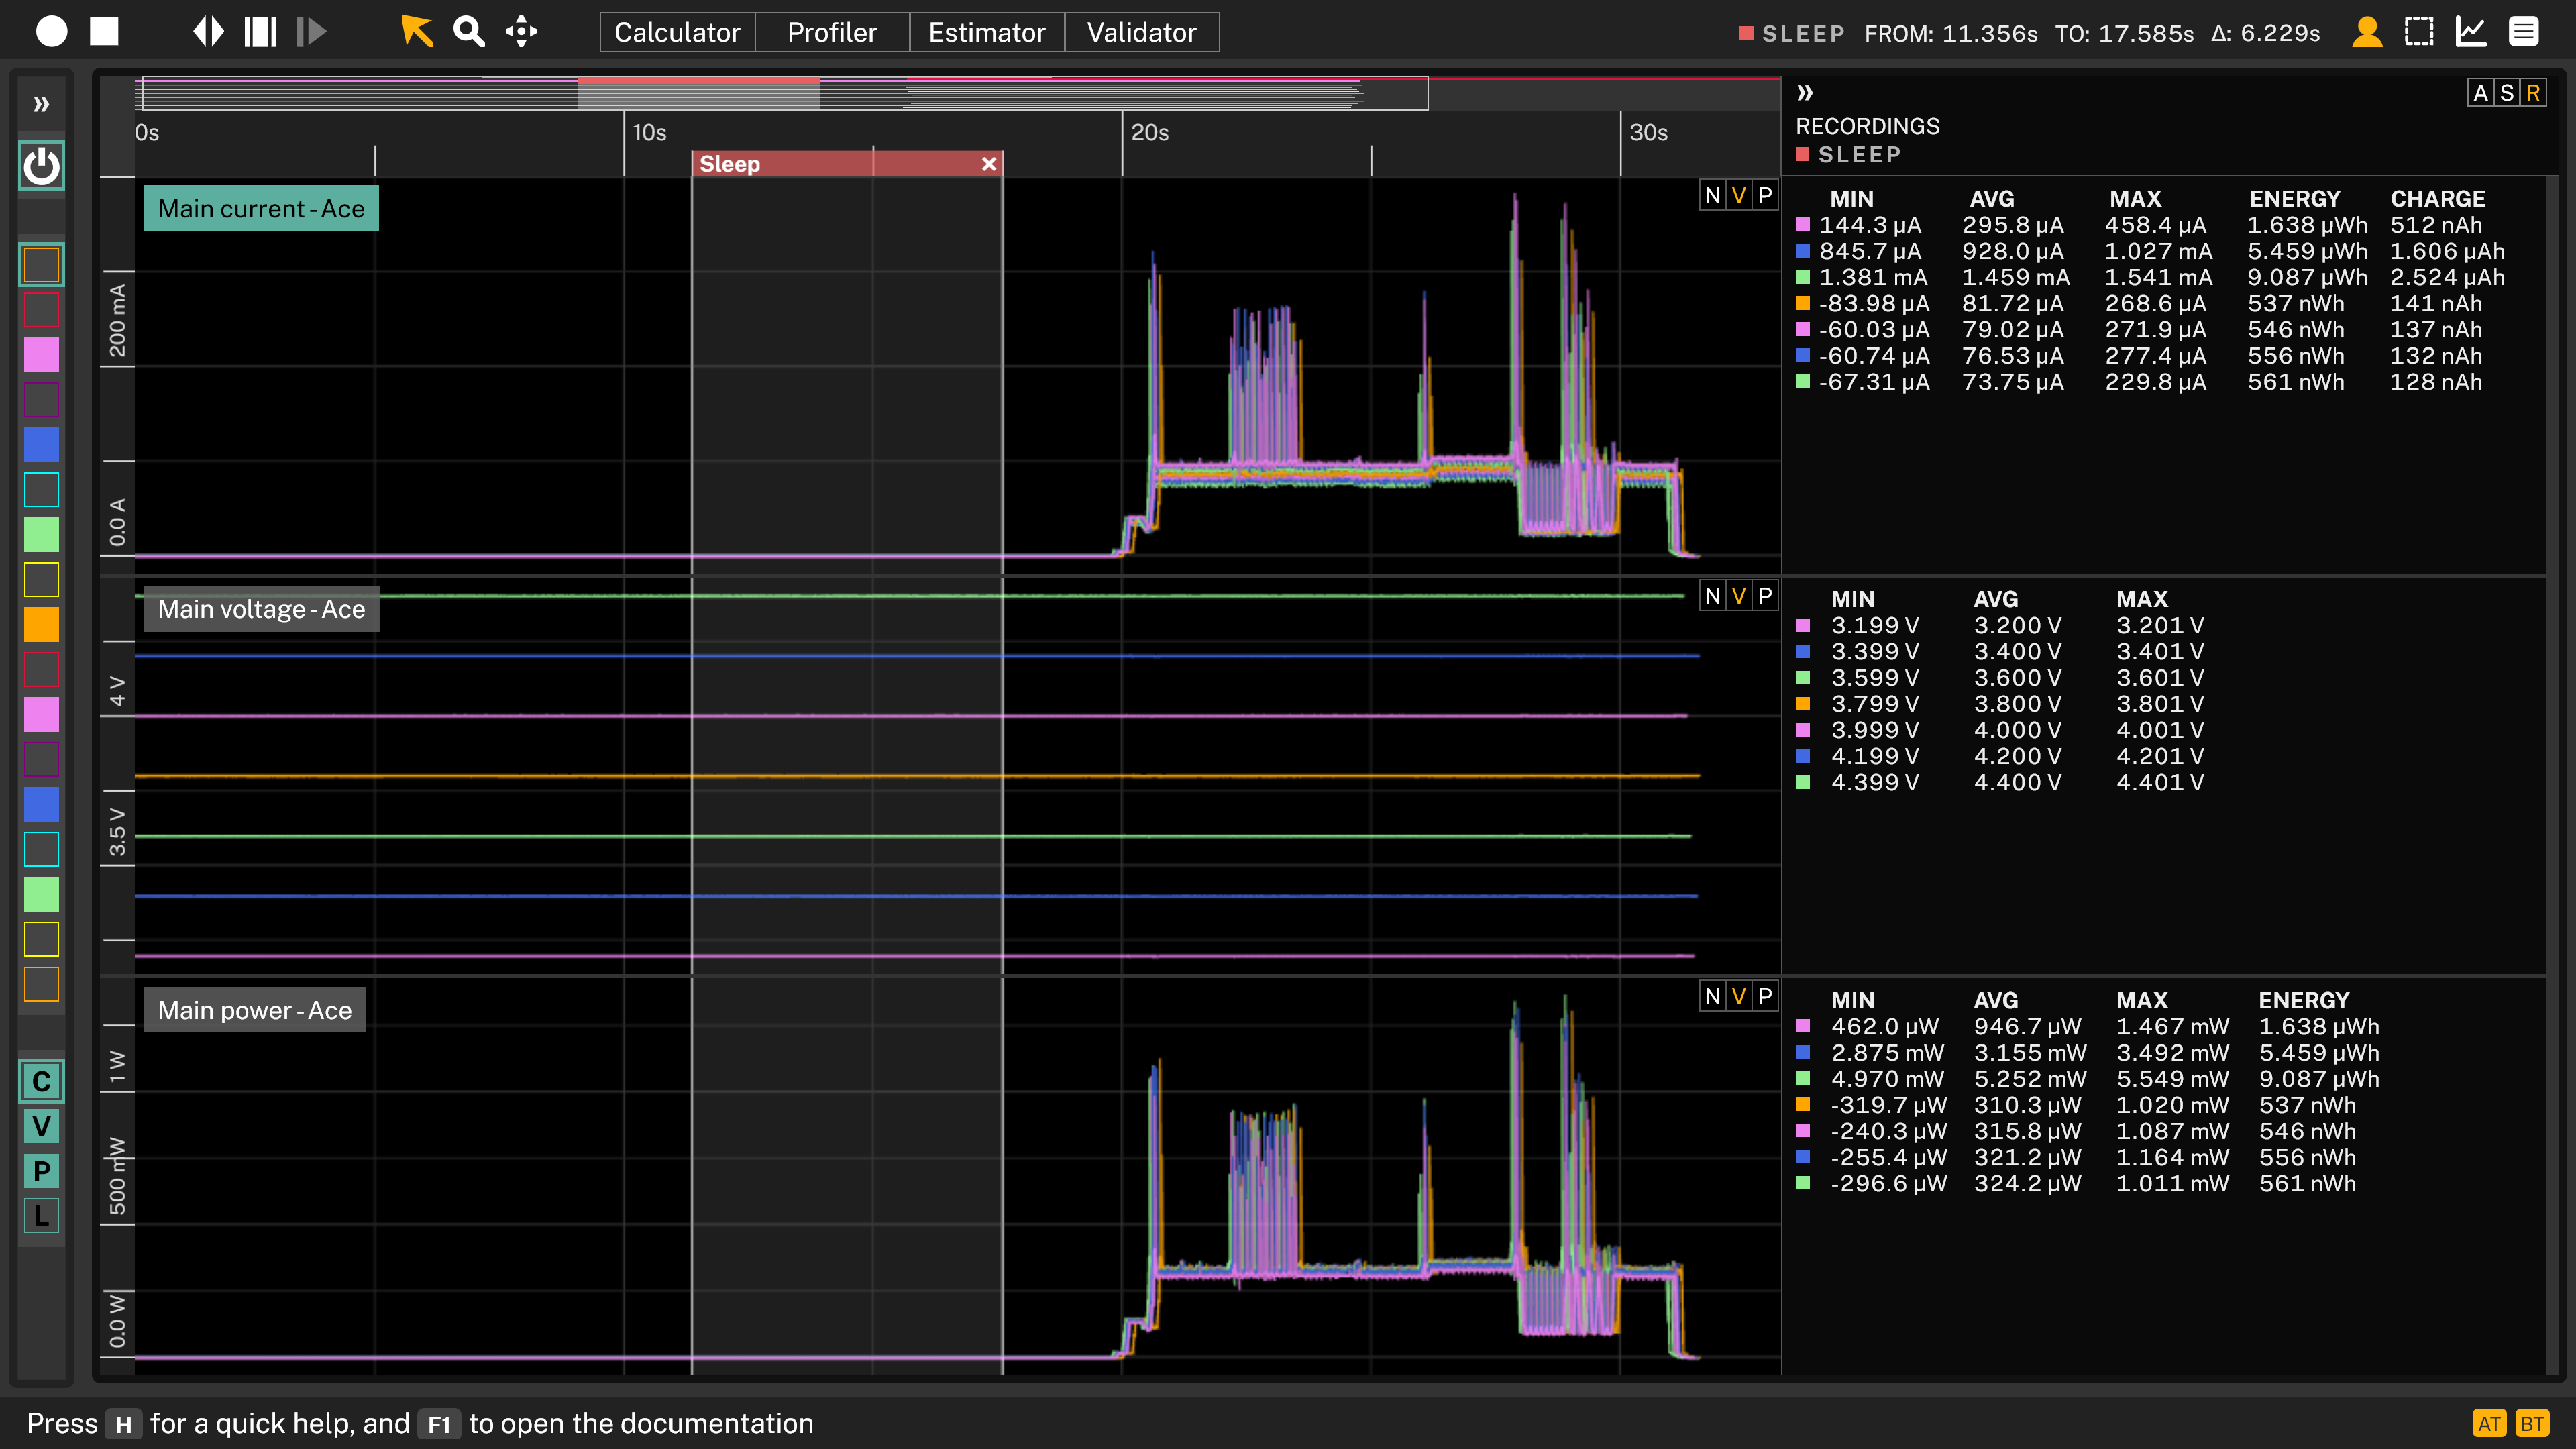Close the Sleep selection marker
The height and width of the screenshot is (1449, 2576).
[x=989, y=164]
